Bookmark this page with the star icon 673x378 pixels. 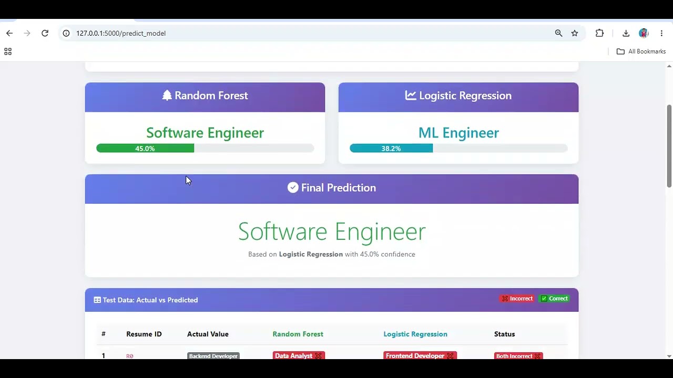[575, 33]
